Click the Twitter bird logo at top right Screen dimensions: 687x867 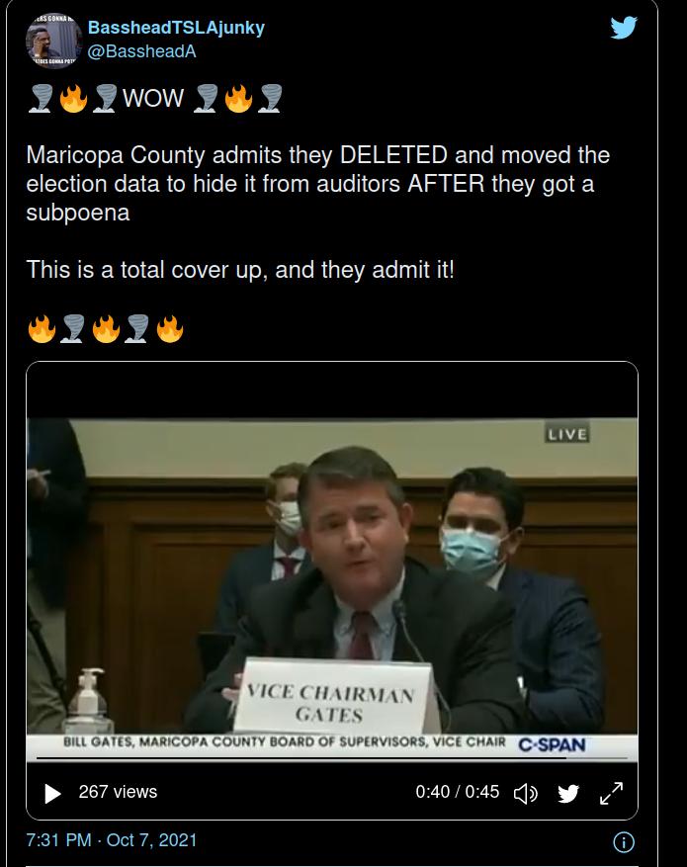pos(624,28)
